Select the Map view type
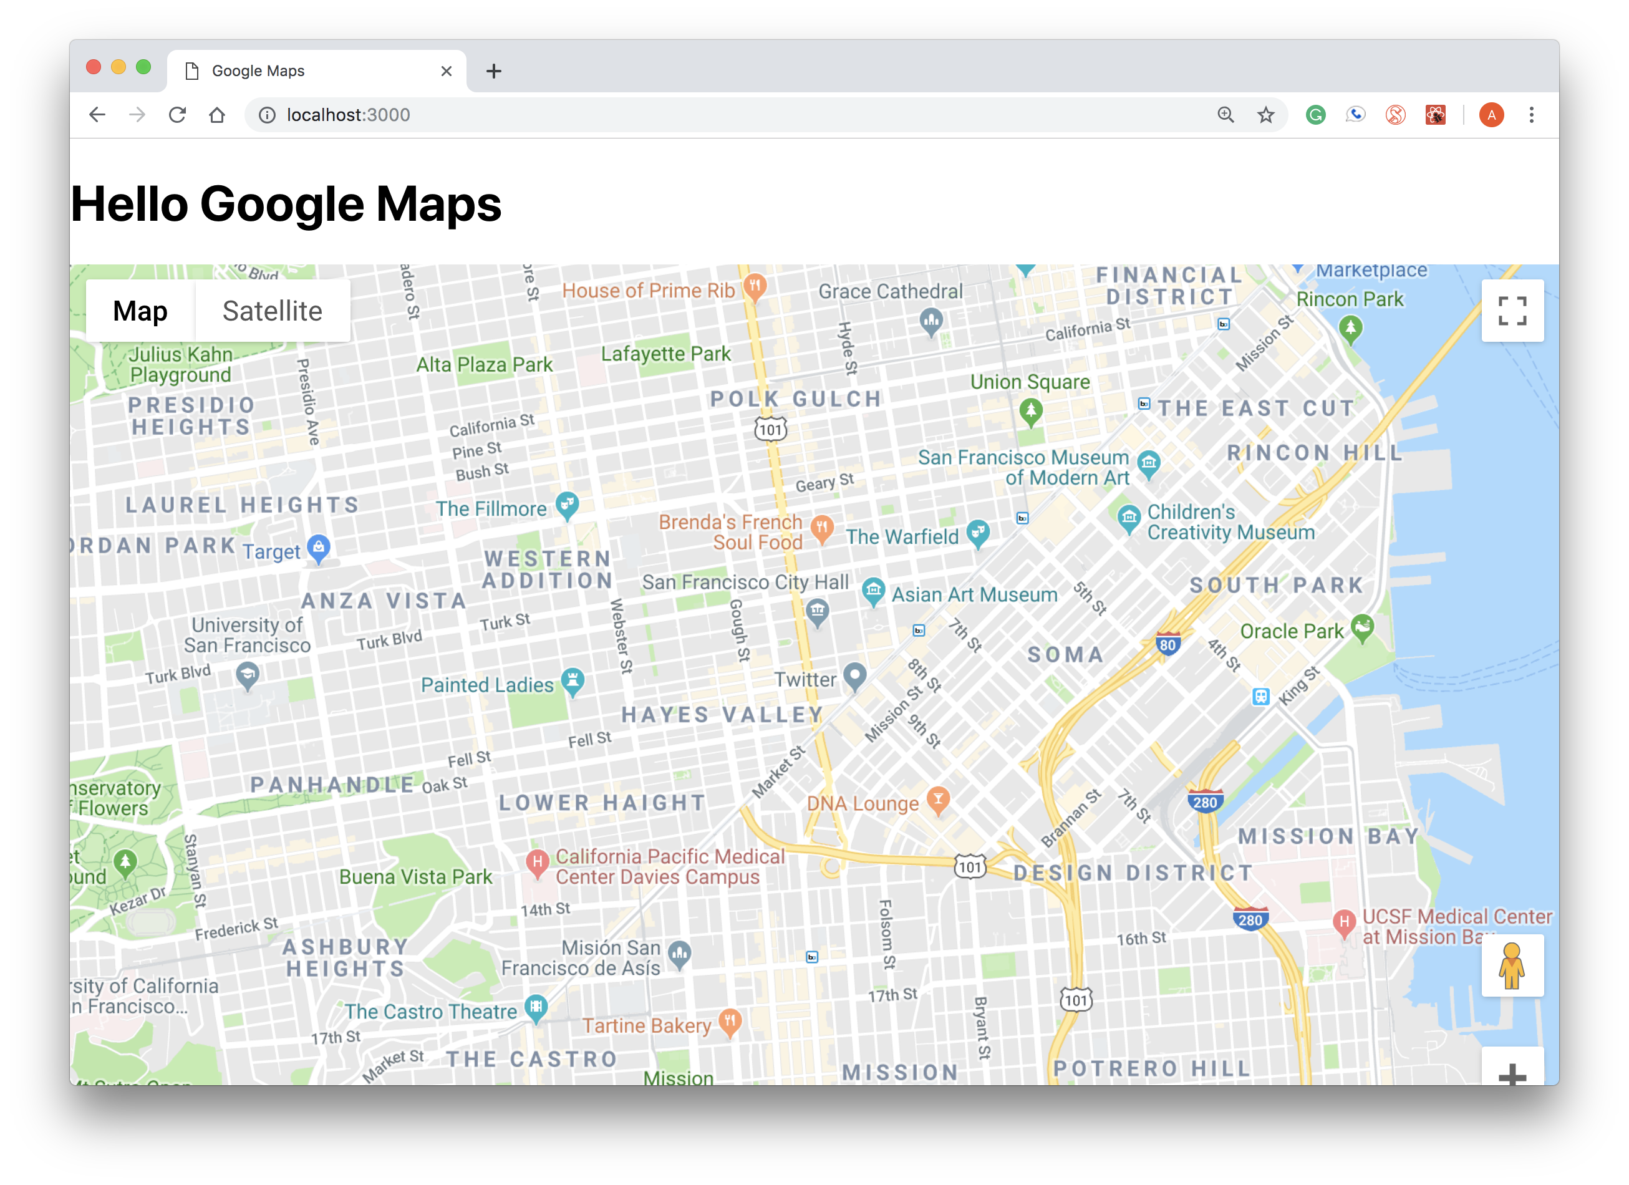The width and height of the screenshot is (1629, 1185). [x=140, y=311]
